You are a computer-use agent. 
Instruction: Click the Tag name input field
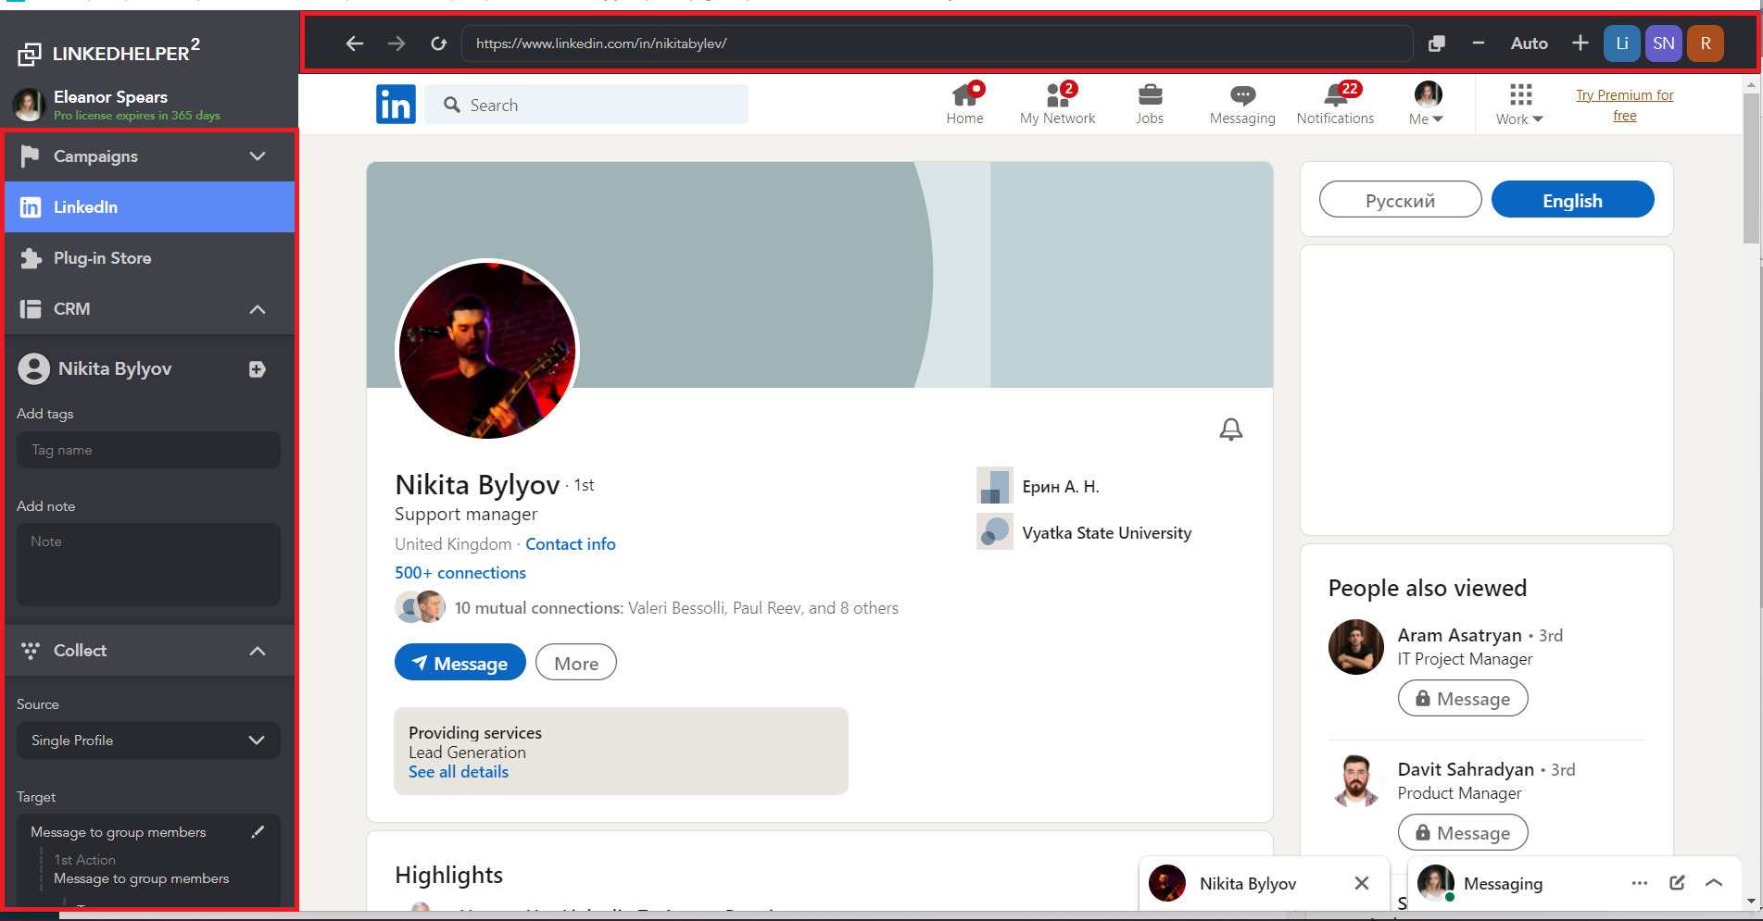(x=148, y=450)
